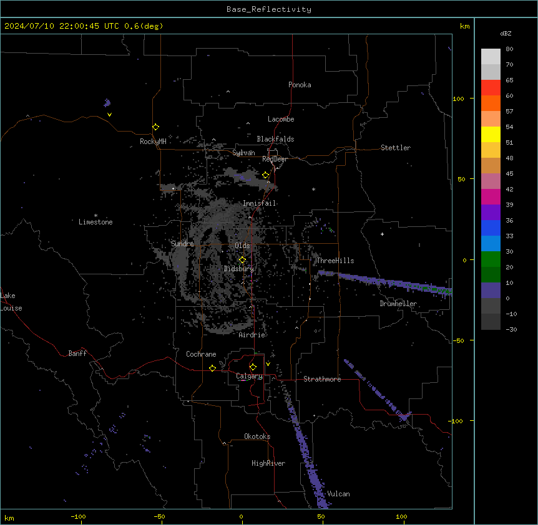Select the Innisfail label

260,203
